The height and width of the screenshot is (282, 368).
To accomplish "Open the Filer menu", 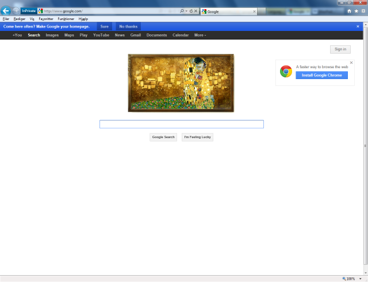I will [6, 19].
